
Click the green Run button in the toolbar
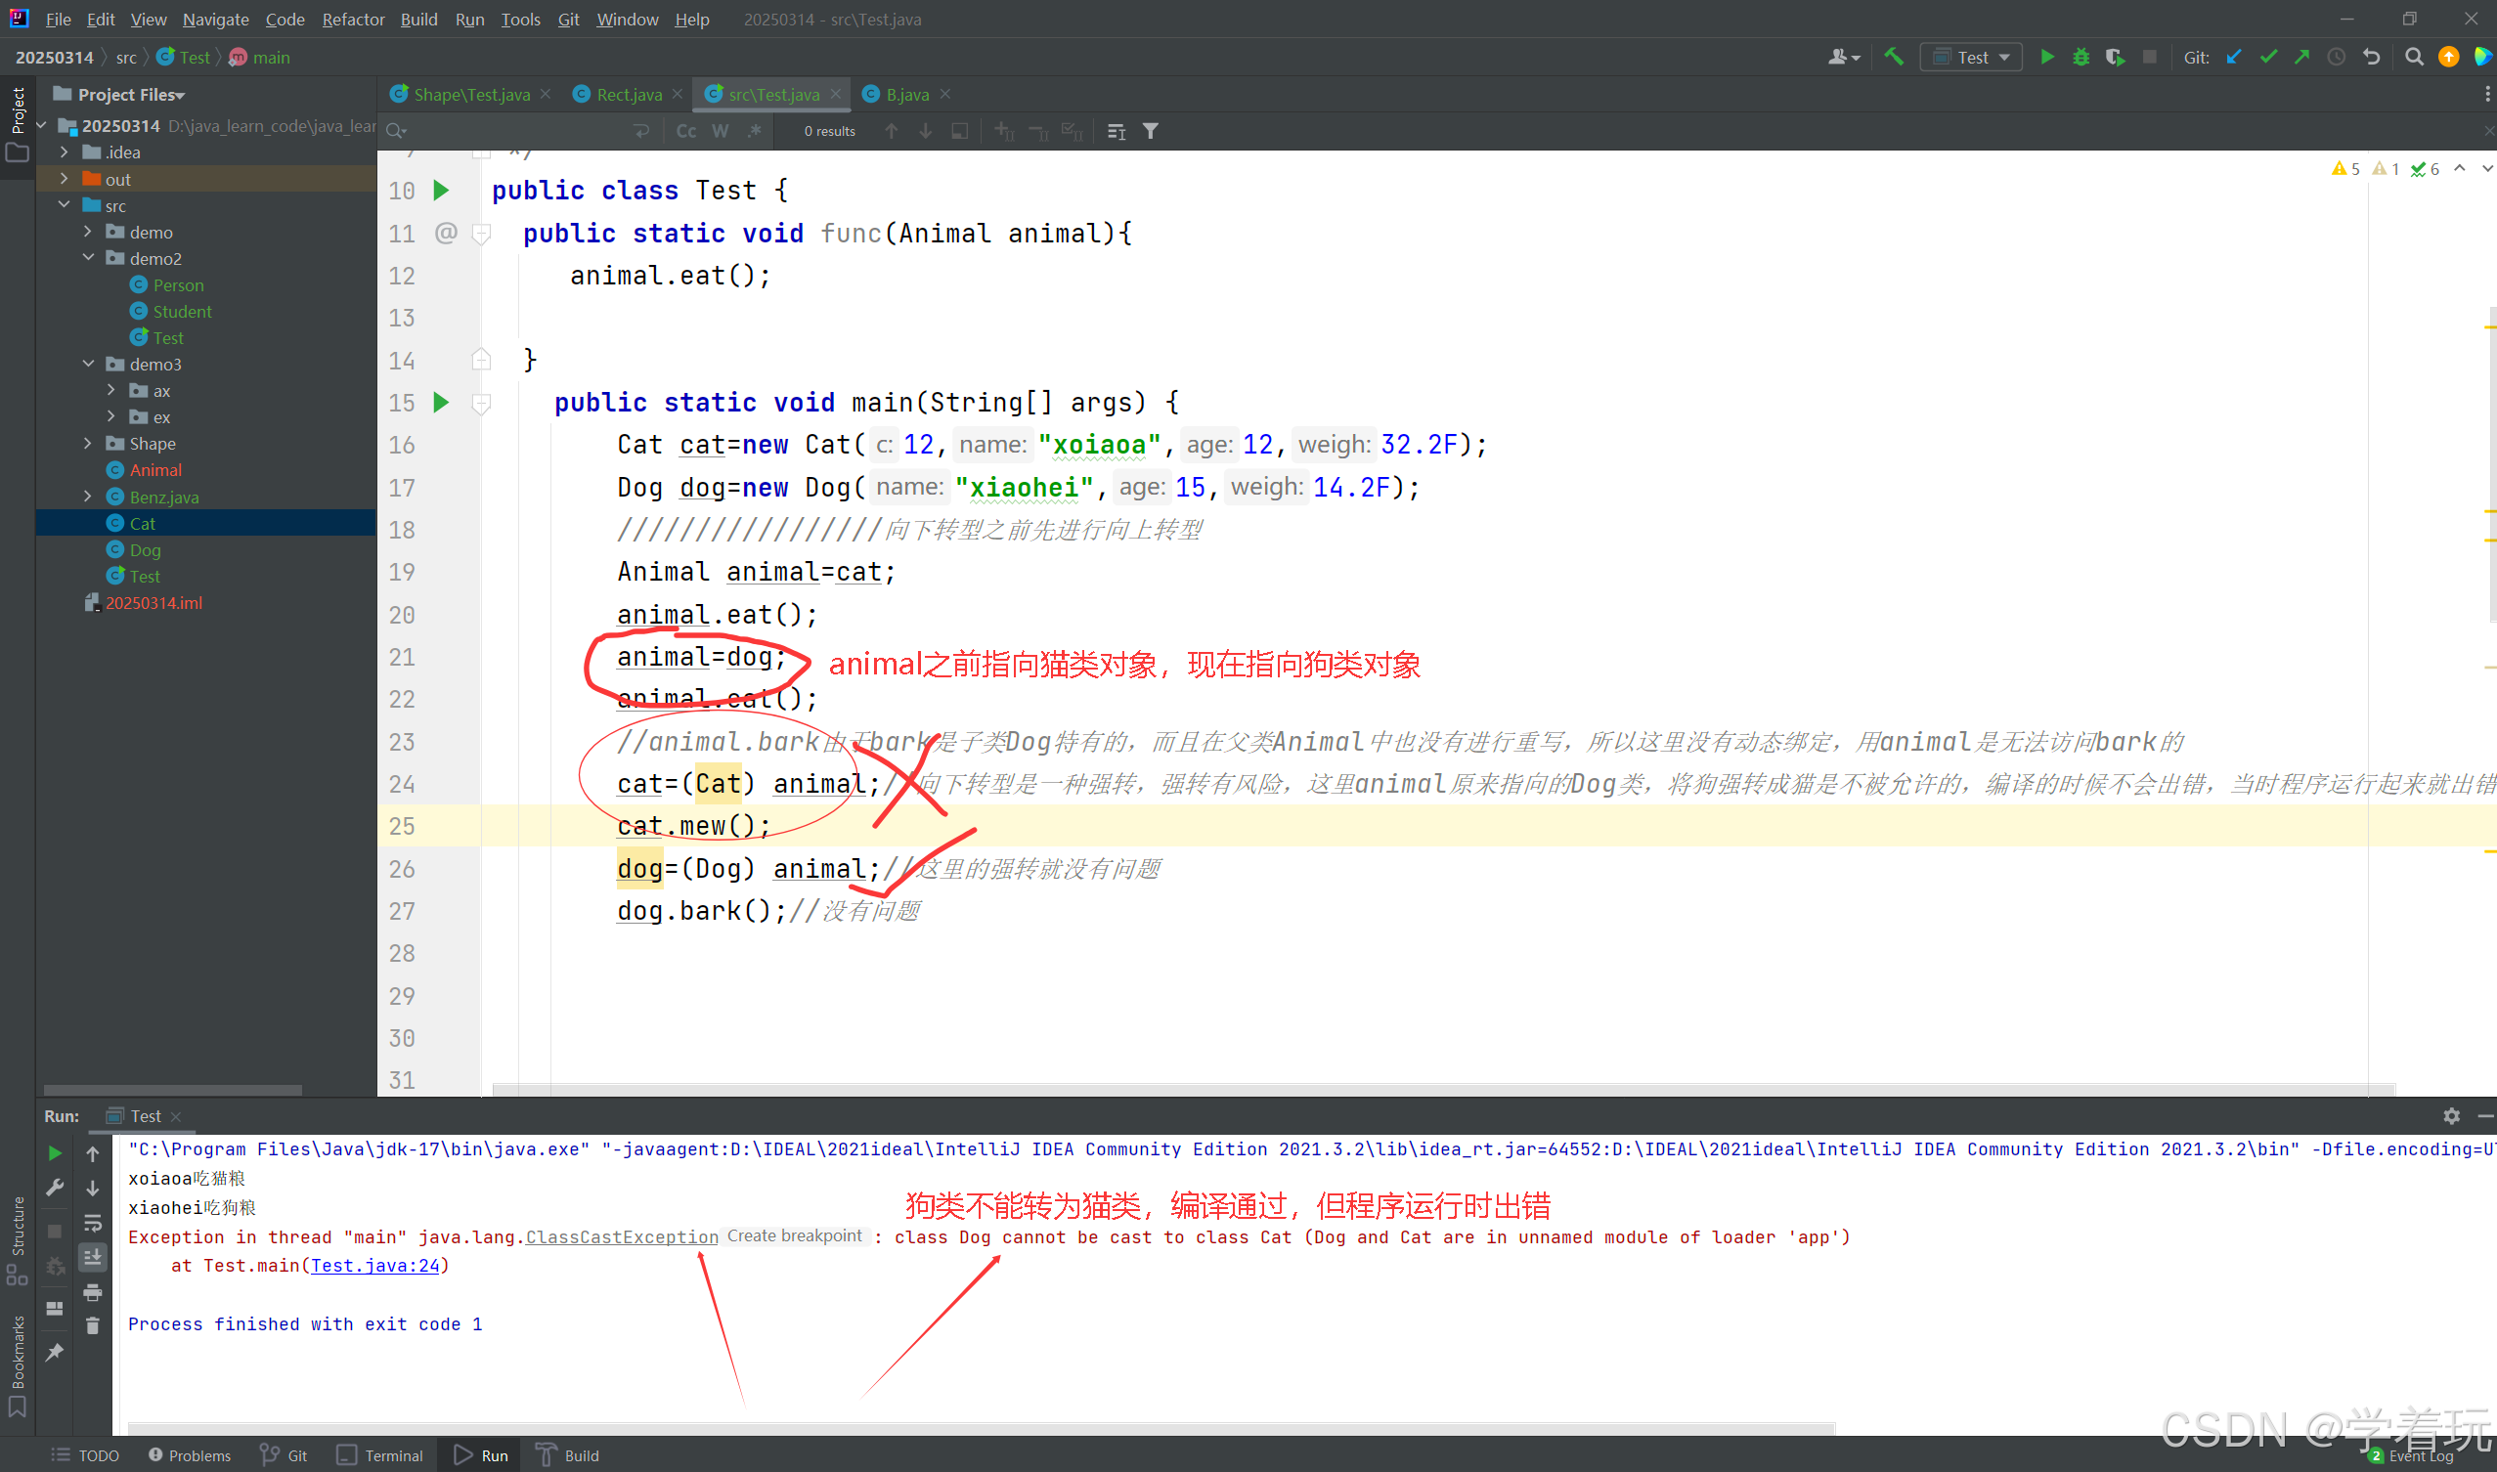(x=2046, y=58)
